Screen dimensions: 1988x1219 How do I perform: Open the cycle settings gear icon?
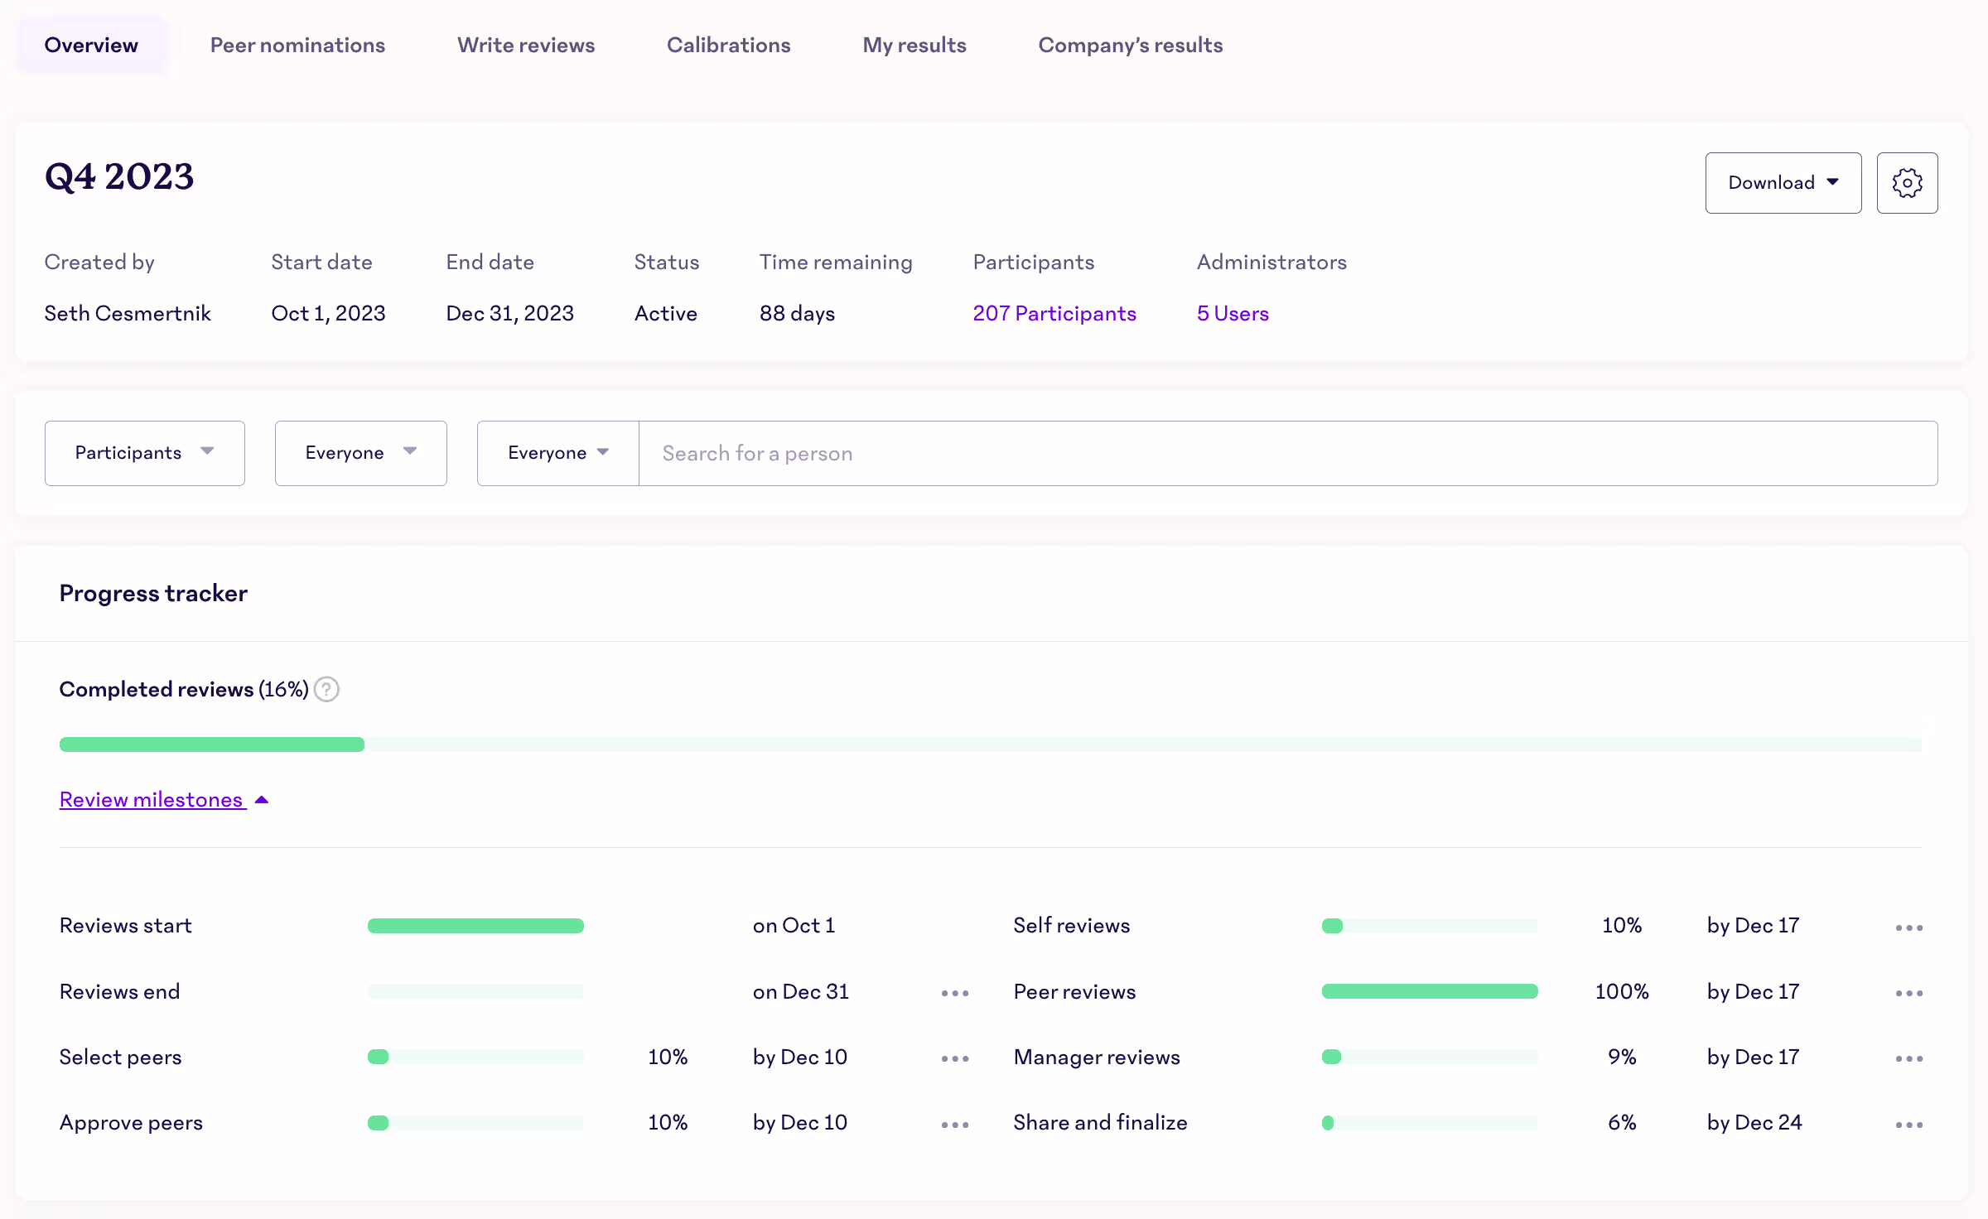pos(1907,182)
